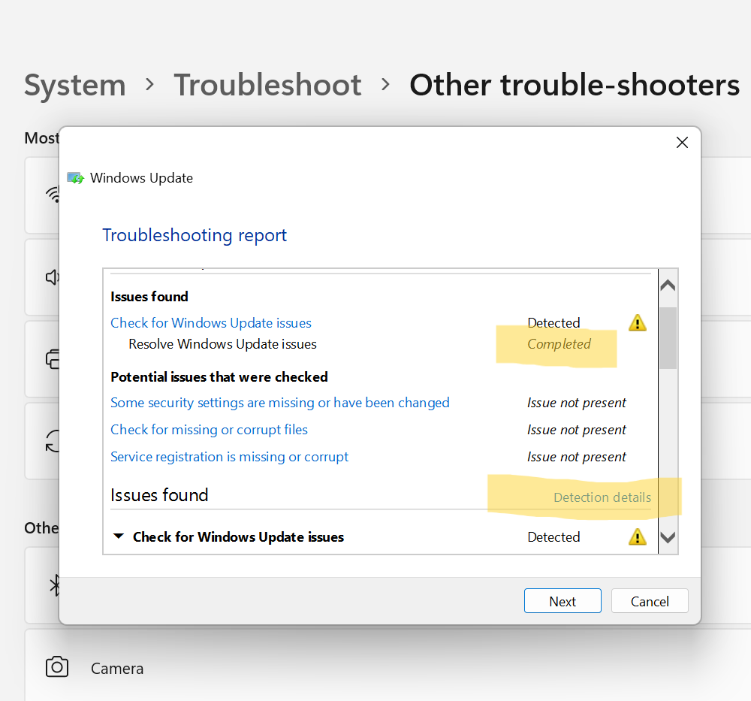
Task: Click the 'Completed' status text
Action: pos(559,344)
